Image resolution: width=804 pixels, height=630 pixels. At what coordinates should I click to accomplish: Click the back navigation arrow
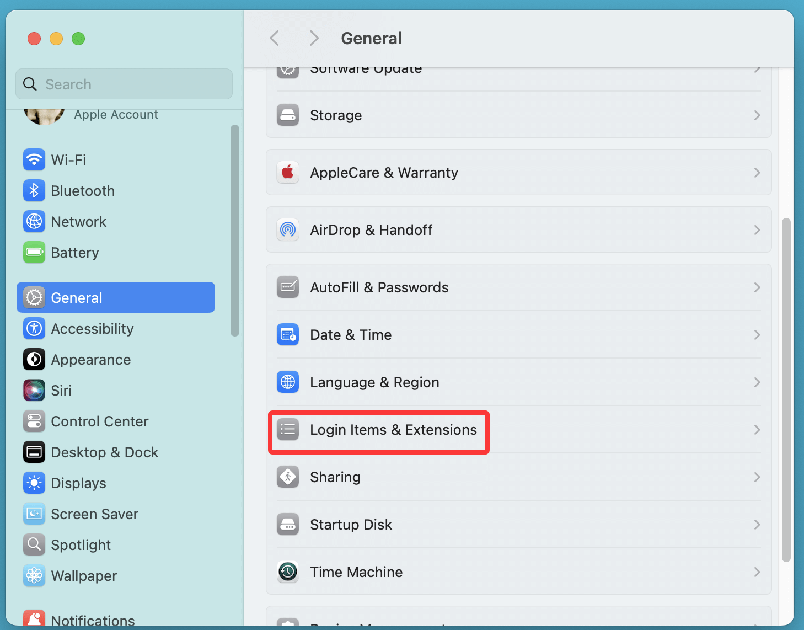(274, 38)
